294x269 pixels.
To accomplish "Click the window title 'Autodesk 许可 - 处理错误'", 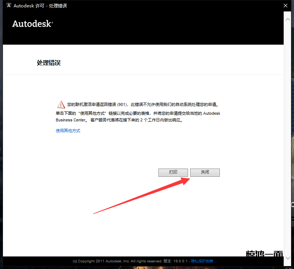I will pos(40,6).
